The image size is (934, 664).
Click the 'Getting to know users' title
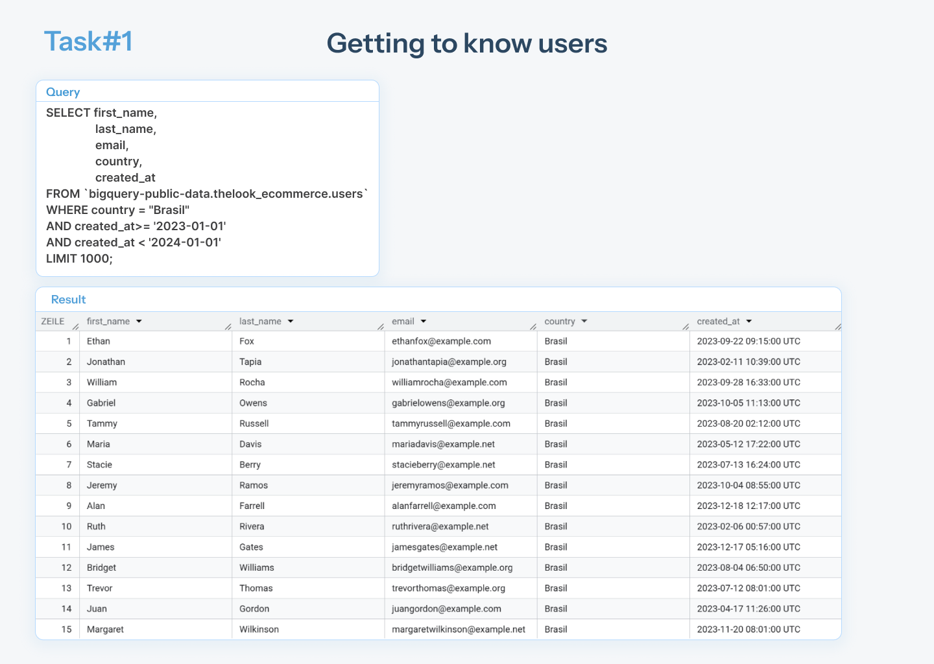coord(467,43)
